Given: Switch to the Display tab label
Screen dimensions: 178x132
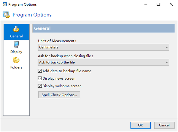Looking at the screenshot, I should [x=16, y=52].
